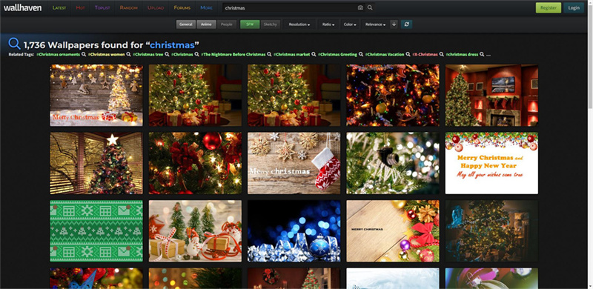Click the large blue magnifier heading icon
This screenshot has width=593, height=289.
14,44
